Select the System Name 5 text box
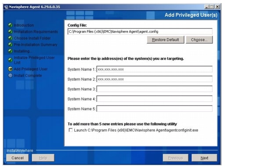 coord(155,109)
